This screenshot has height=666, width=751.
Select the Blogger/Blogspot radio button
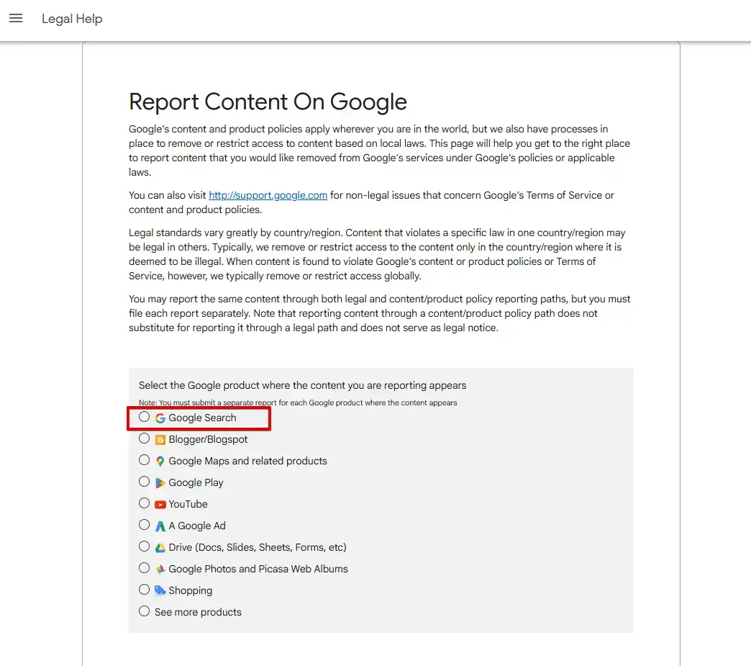point(144,438)
